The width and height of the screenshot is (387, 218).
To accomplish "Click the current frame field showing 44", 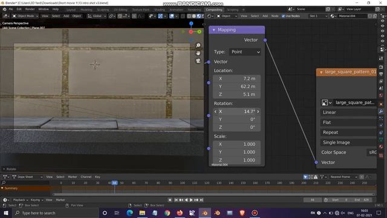I will point(313,200).
